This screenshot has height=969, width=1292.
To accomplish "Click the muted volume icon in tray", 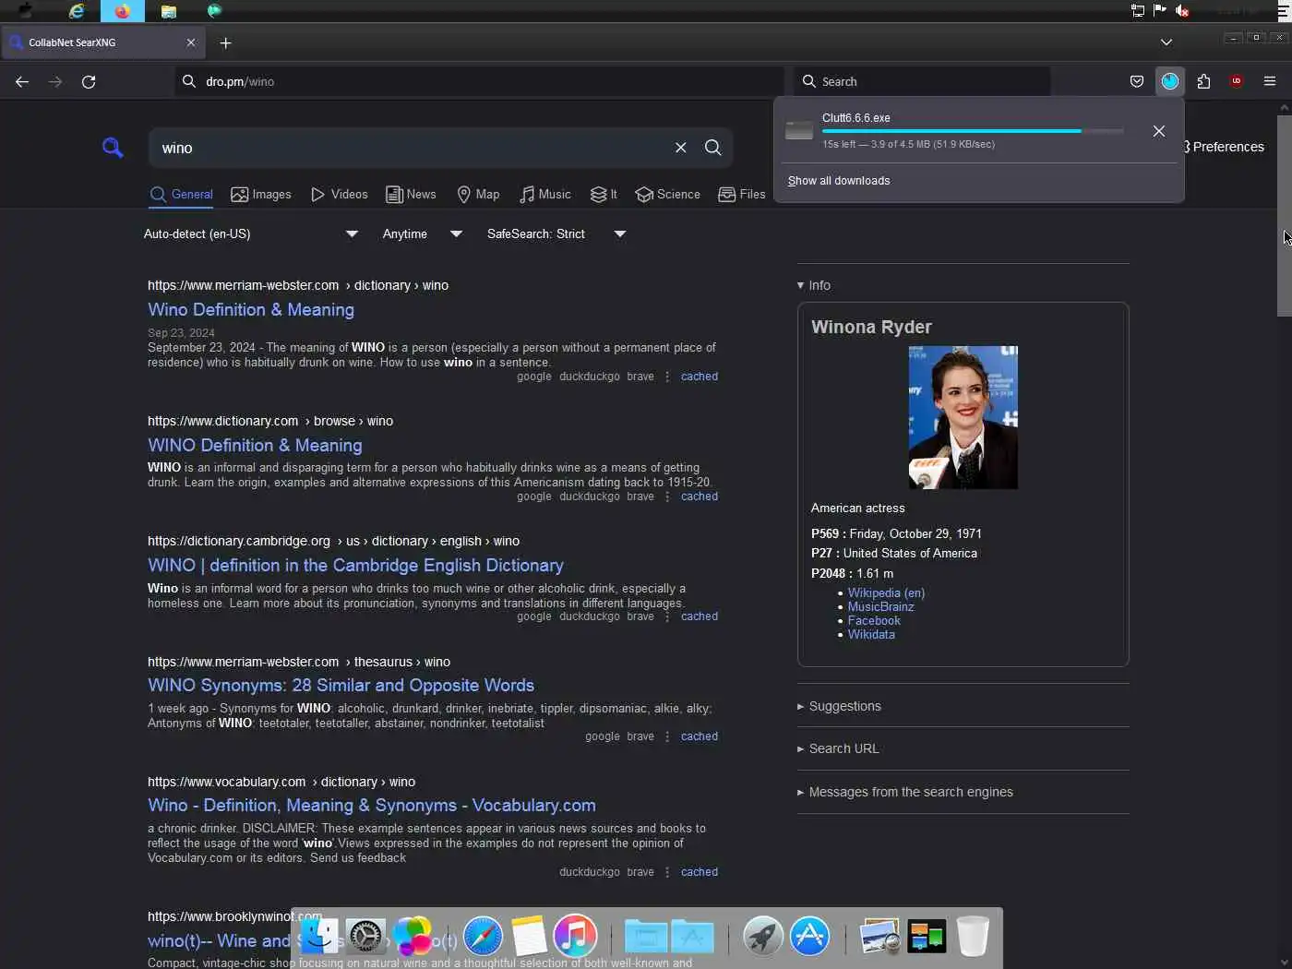I will click(1182, 10).
